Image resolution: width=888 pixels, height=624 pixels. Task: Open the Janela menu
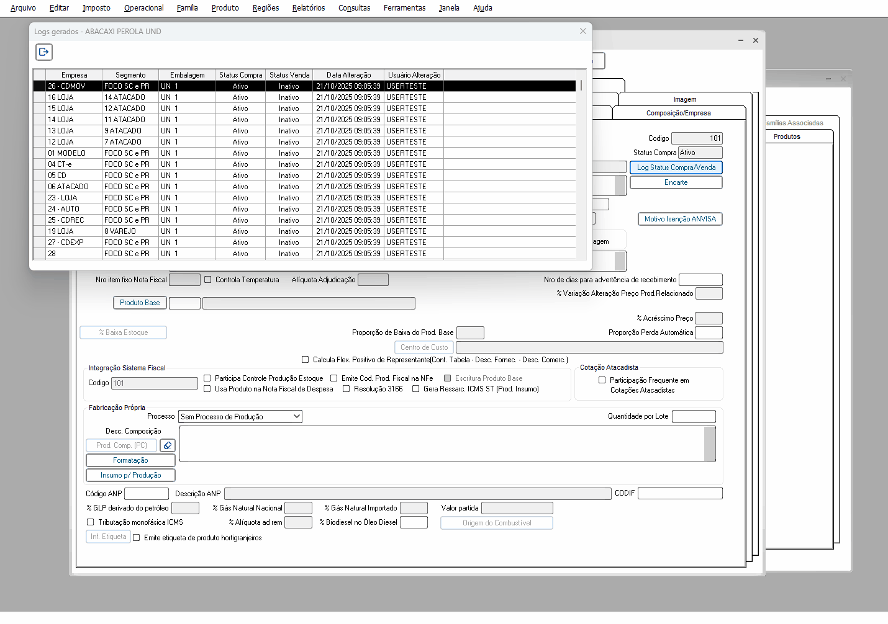(449, 8)
